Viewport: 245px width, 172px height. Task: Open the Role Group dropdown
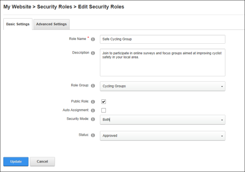tap(162, 86)
